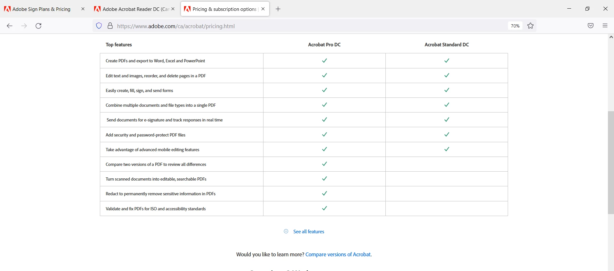Click 'Redact to permanently remove sensitive information' text

(160, 194)
